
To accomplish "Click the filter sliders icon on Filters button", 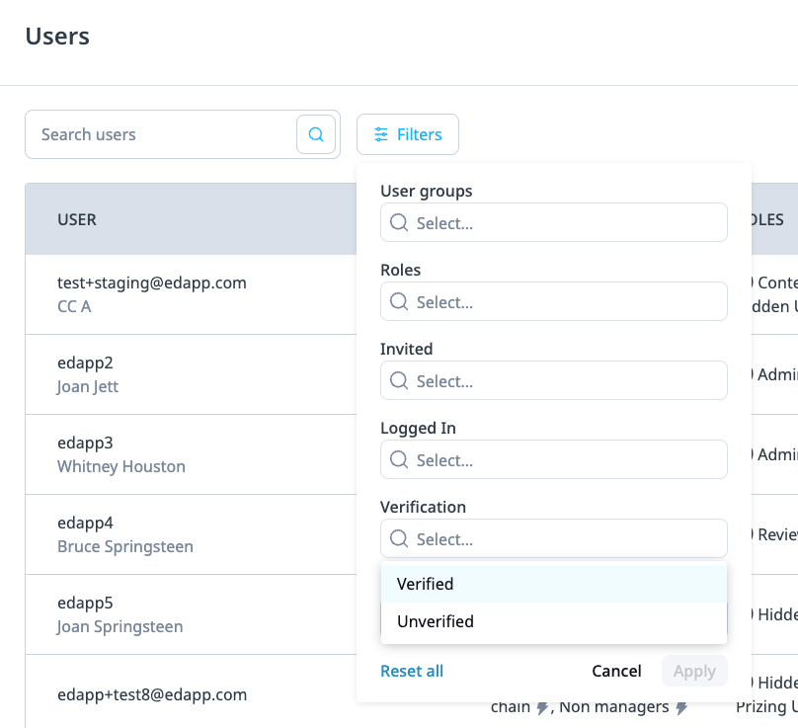I will pyautogui.click(x=383, y=134).
